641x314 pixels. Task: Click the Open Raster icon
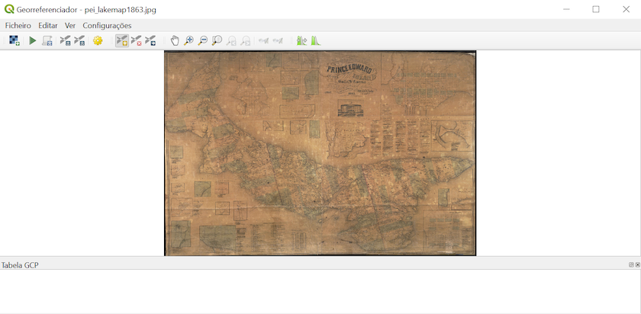pos(14,40)
